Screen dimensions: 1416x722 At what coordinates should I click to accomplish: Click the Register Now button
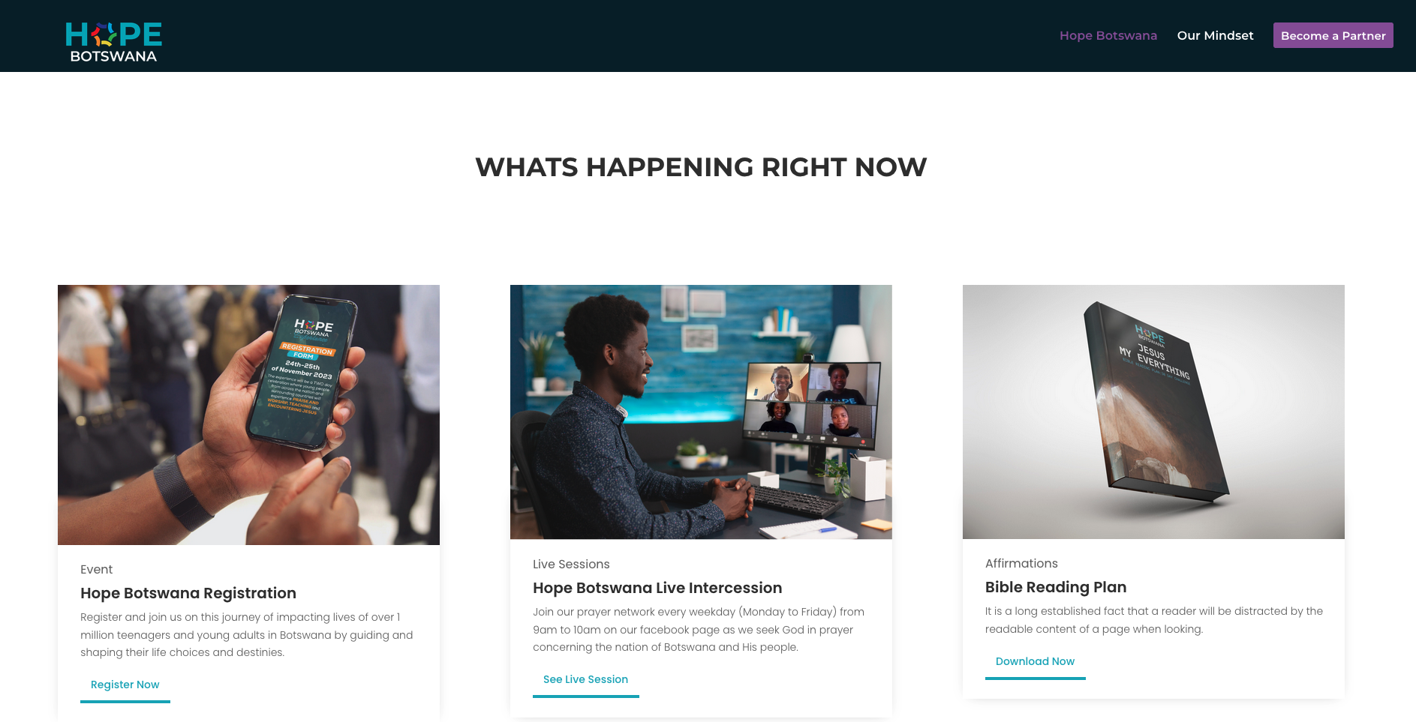(125, 686)
